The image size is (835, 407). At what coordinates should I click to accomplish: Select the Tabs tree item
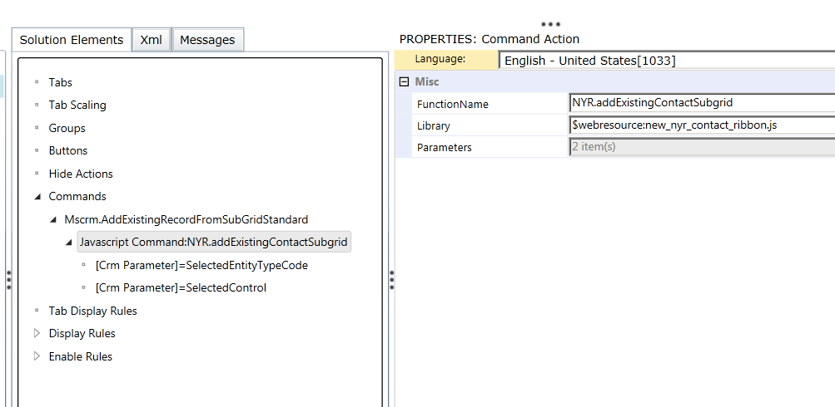coord(60,82)
